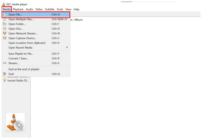
Task: Click the Open Capture Device icon
Action: click(5, 38)
